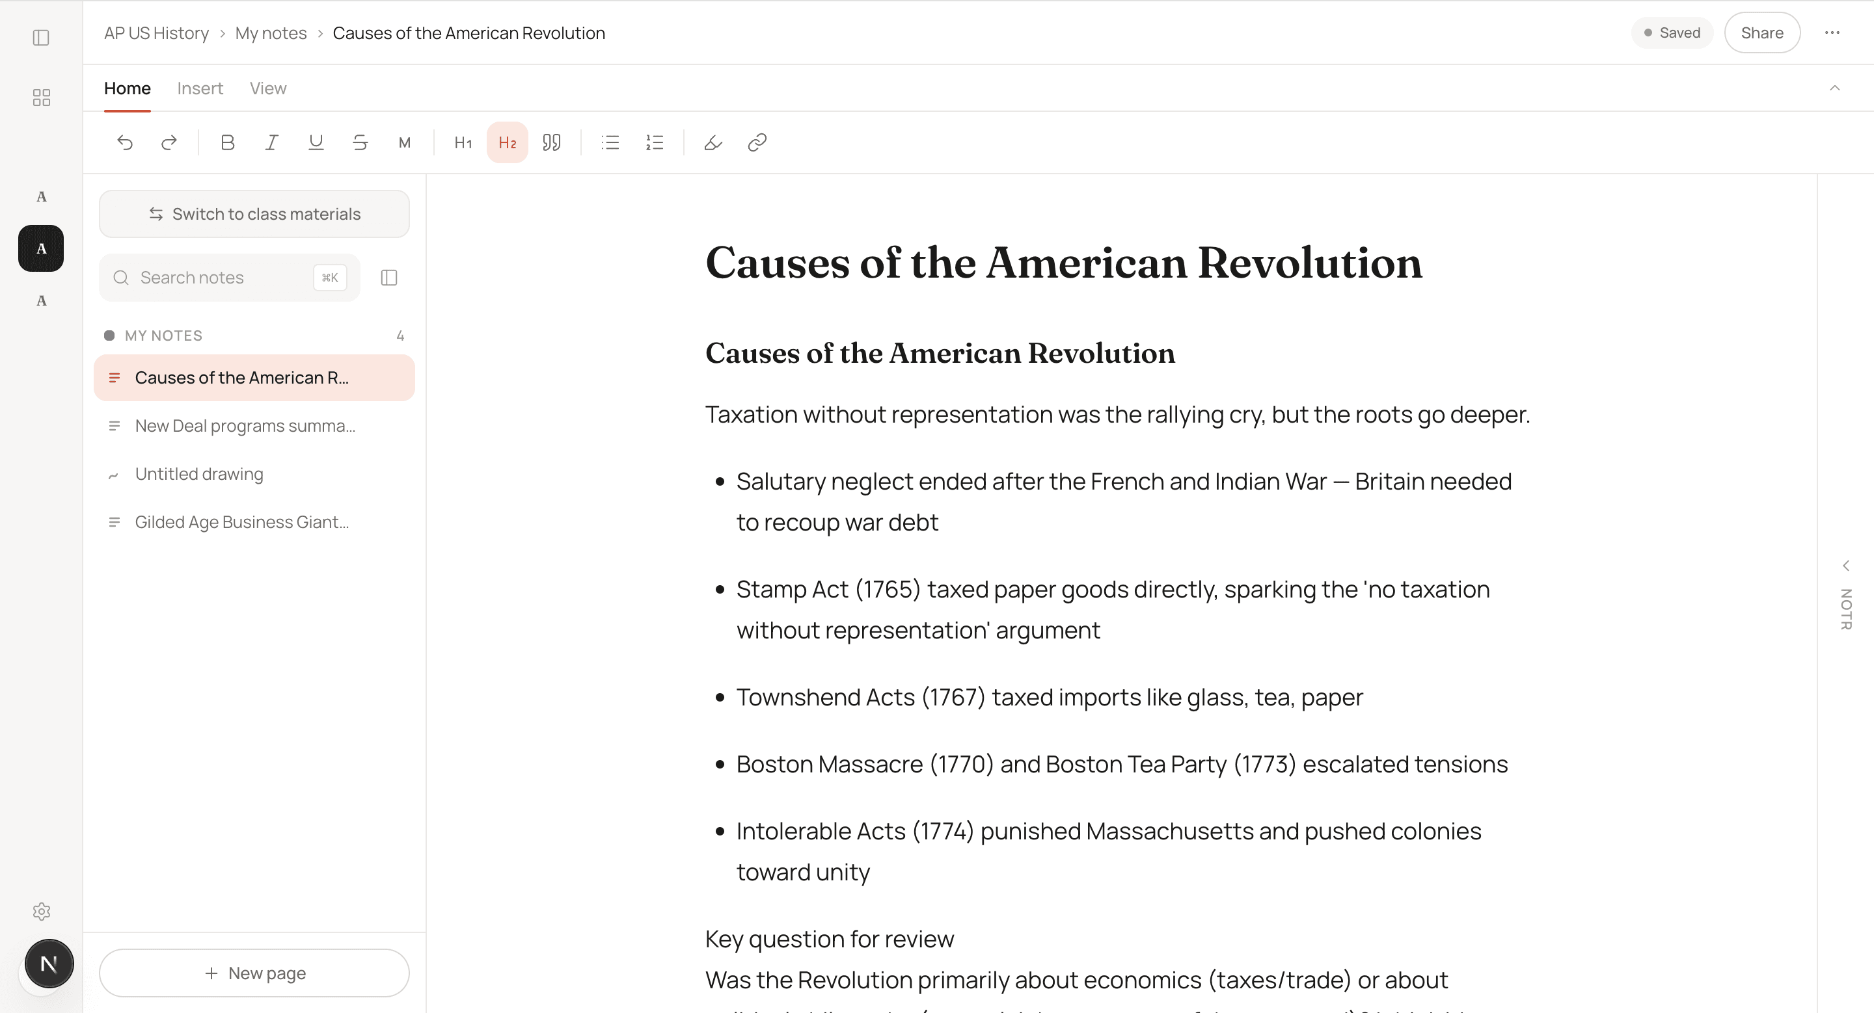This screenshot has height=1013, width=1874.
Task: Switch to the Home tab
Action: click(128, 88)
